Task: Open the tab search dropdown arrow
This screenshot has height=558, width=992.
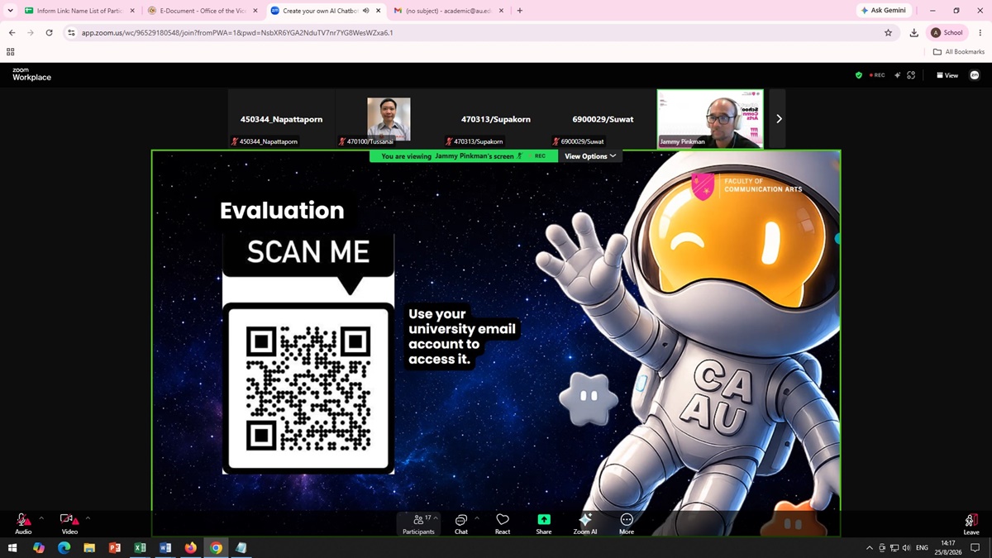Action: (x=10, y=11)
